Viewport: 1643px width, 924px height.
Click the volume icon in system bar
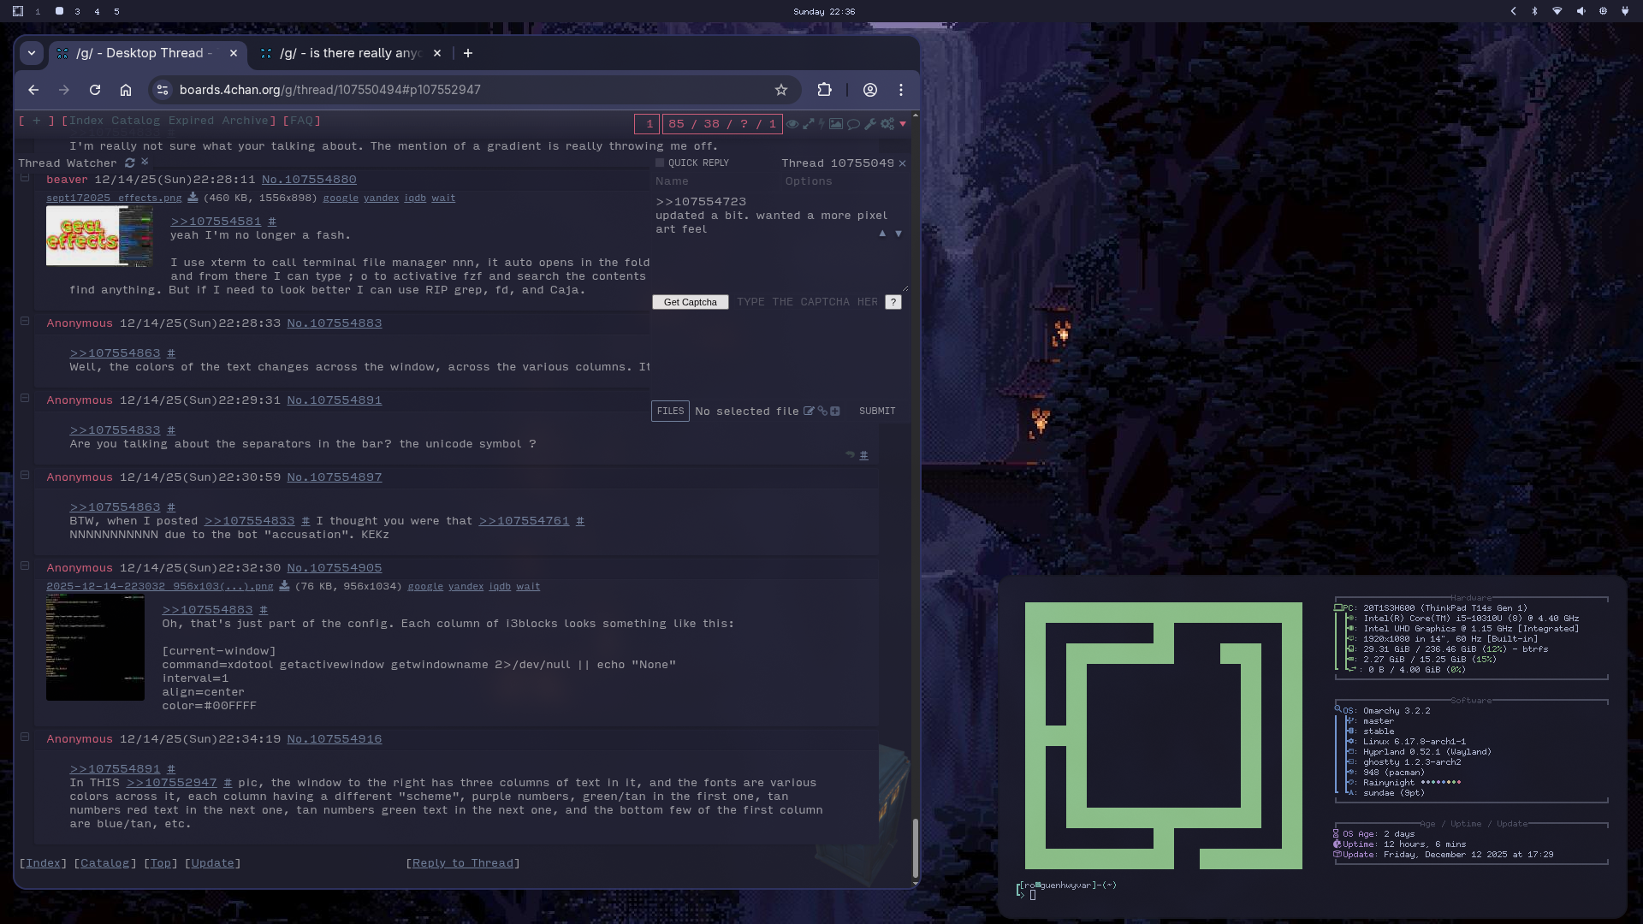click(x=1581, y=11)
